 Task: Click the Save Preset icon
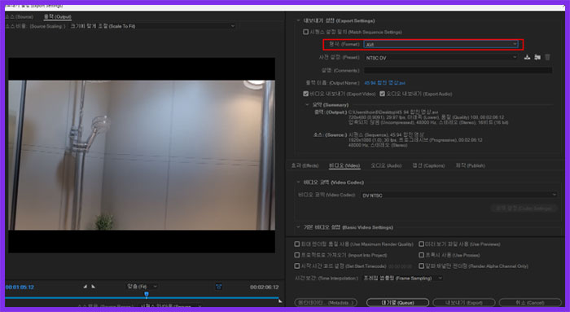[527, 57]
